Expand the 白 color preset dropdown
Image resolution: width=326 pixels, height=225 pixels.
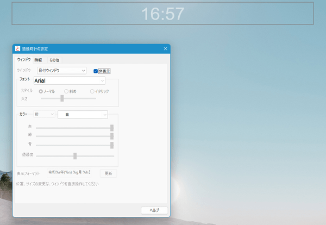point(83,115)
